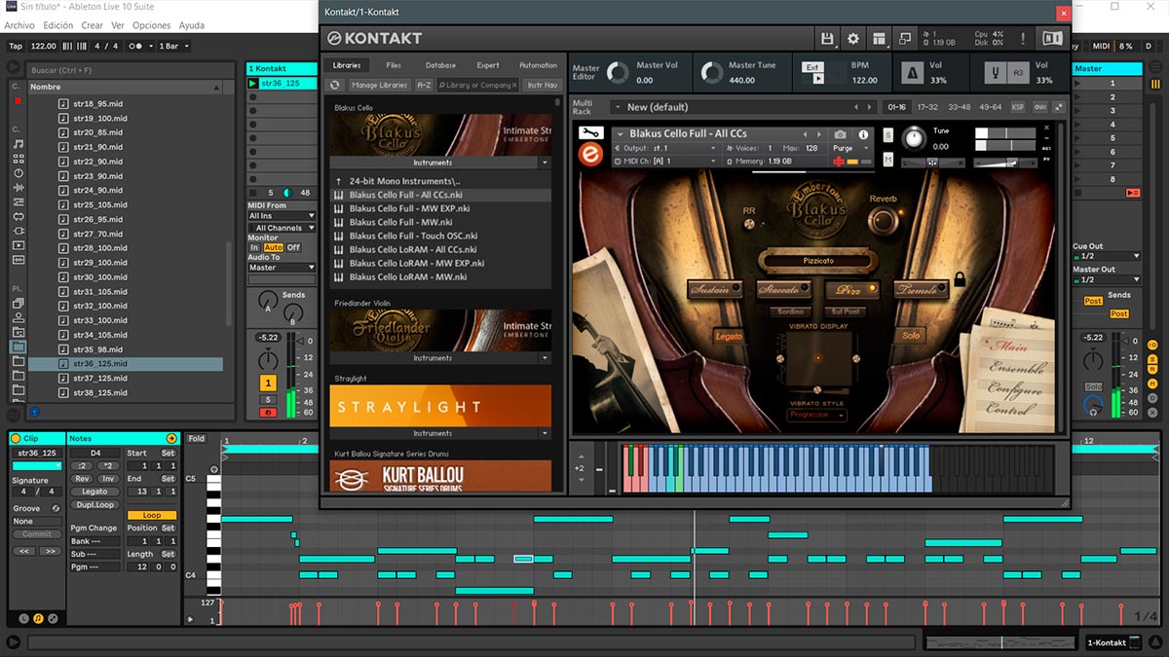The height and width of the screenshot is (657, 1169).
Task: Open the Multi Rack New (default) dropdown
Action: pyautogui.click(x=743, y=107)
